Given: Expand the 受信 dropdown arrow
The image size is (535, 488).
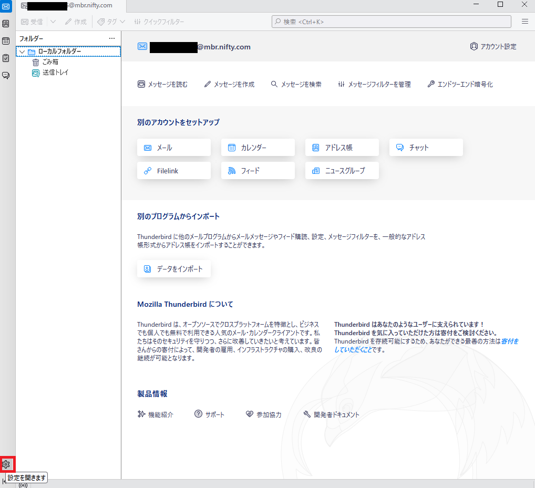Looking at the screenshot, I should click(53, 22).
